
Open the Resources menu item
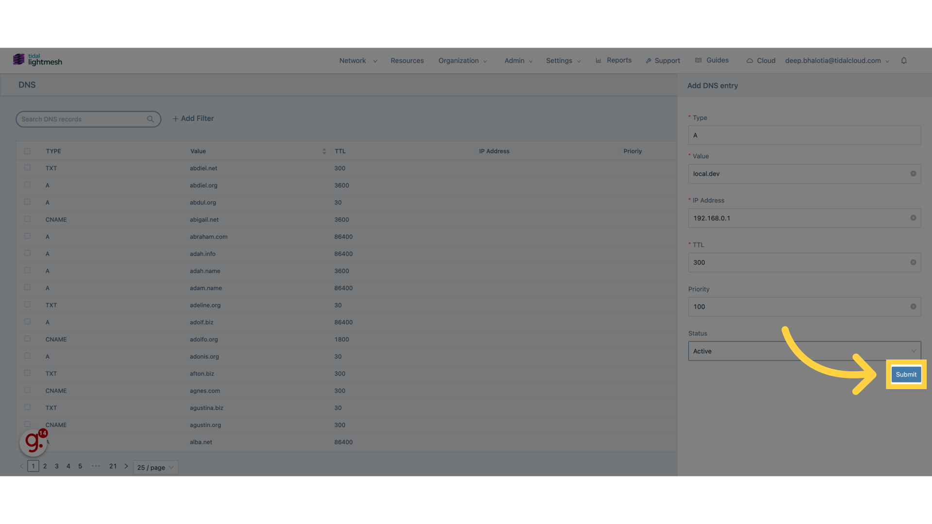(406, 60)
